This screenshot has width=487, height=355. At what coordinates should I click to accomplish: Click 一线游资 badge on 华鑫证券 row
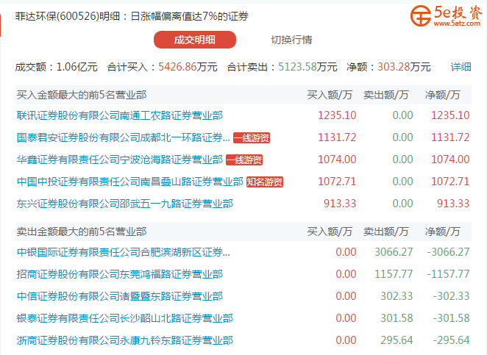(244, 159)
